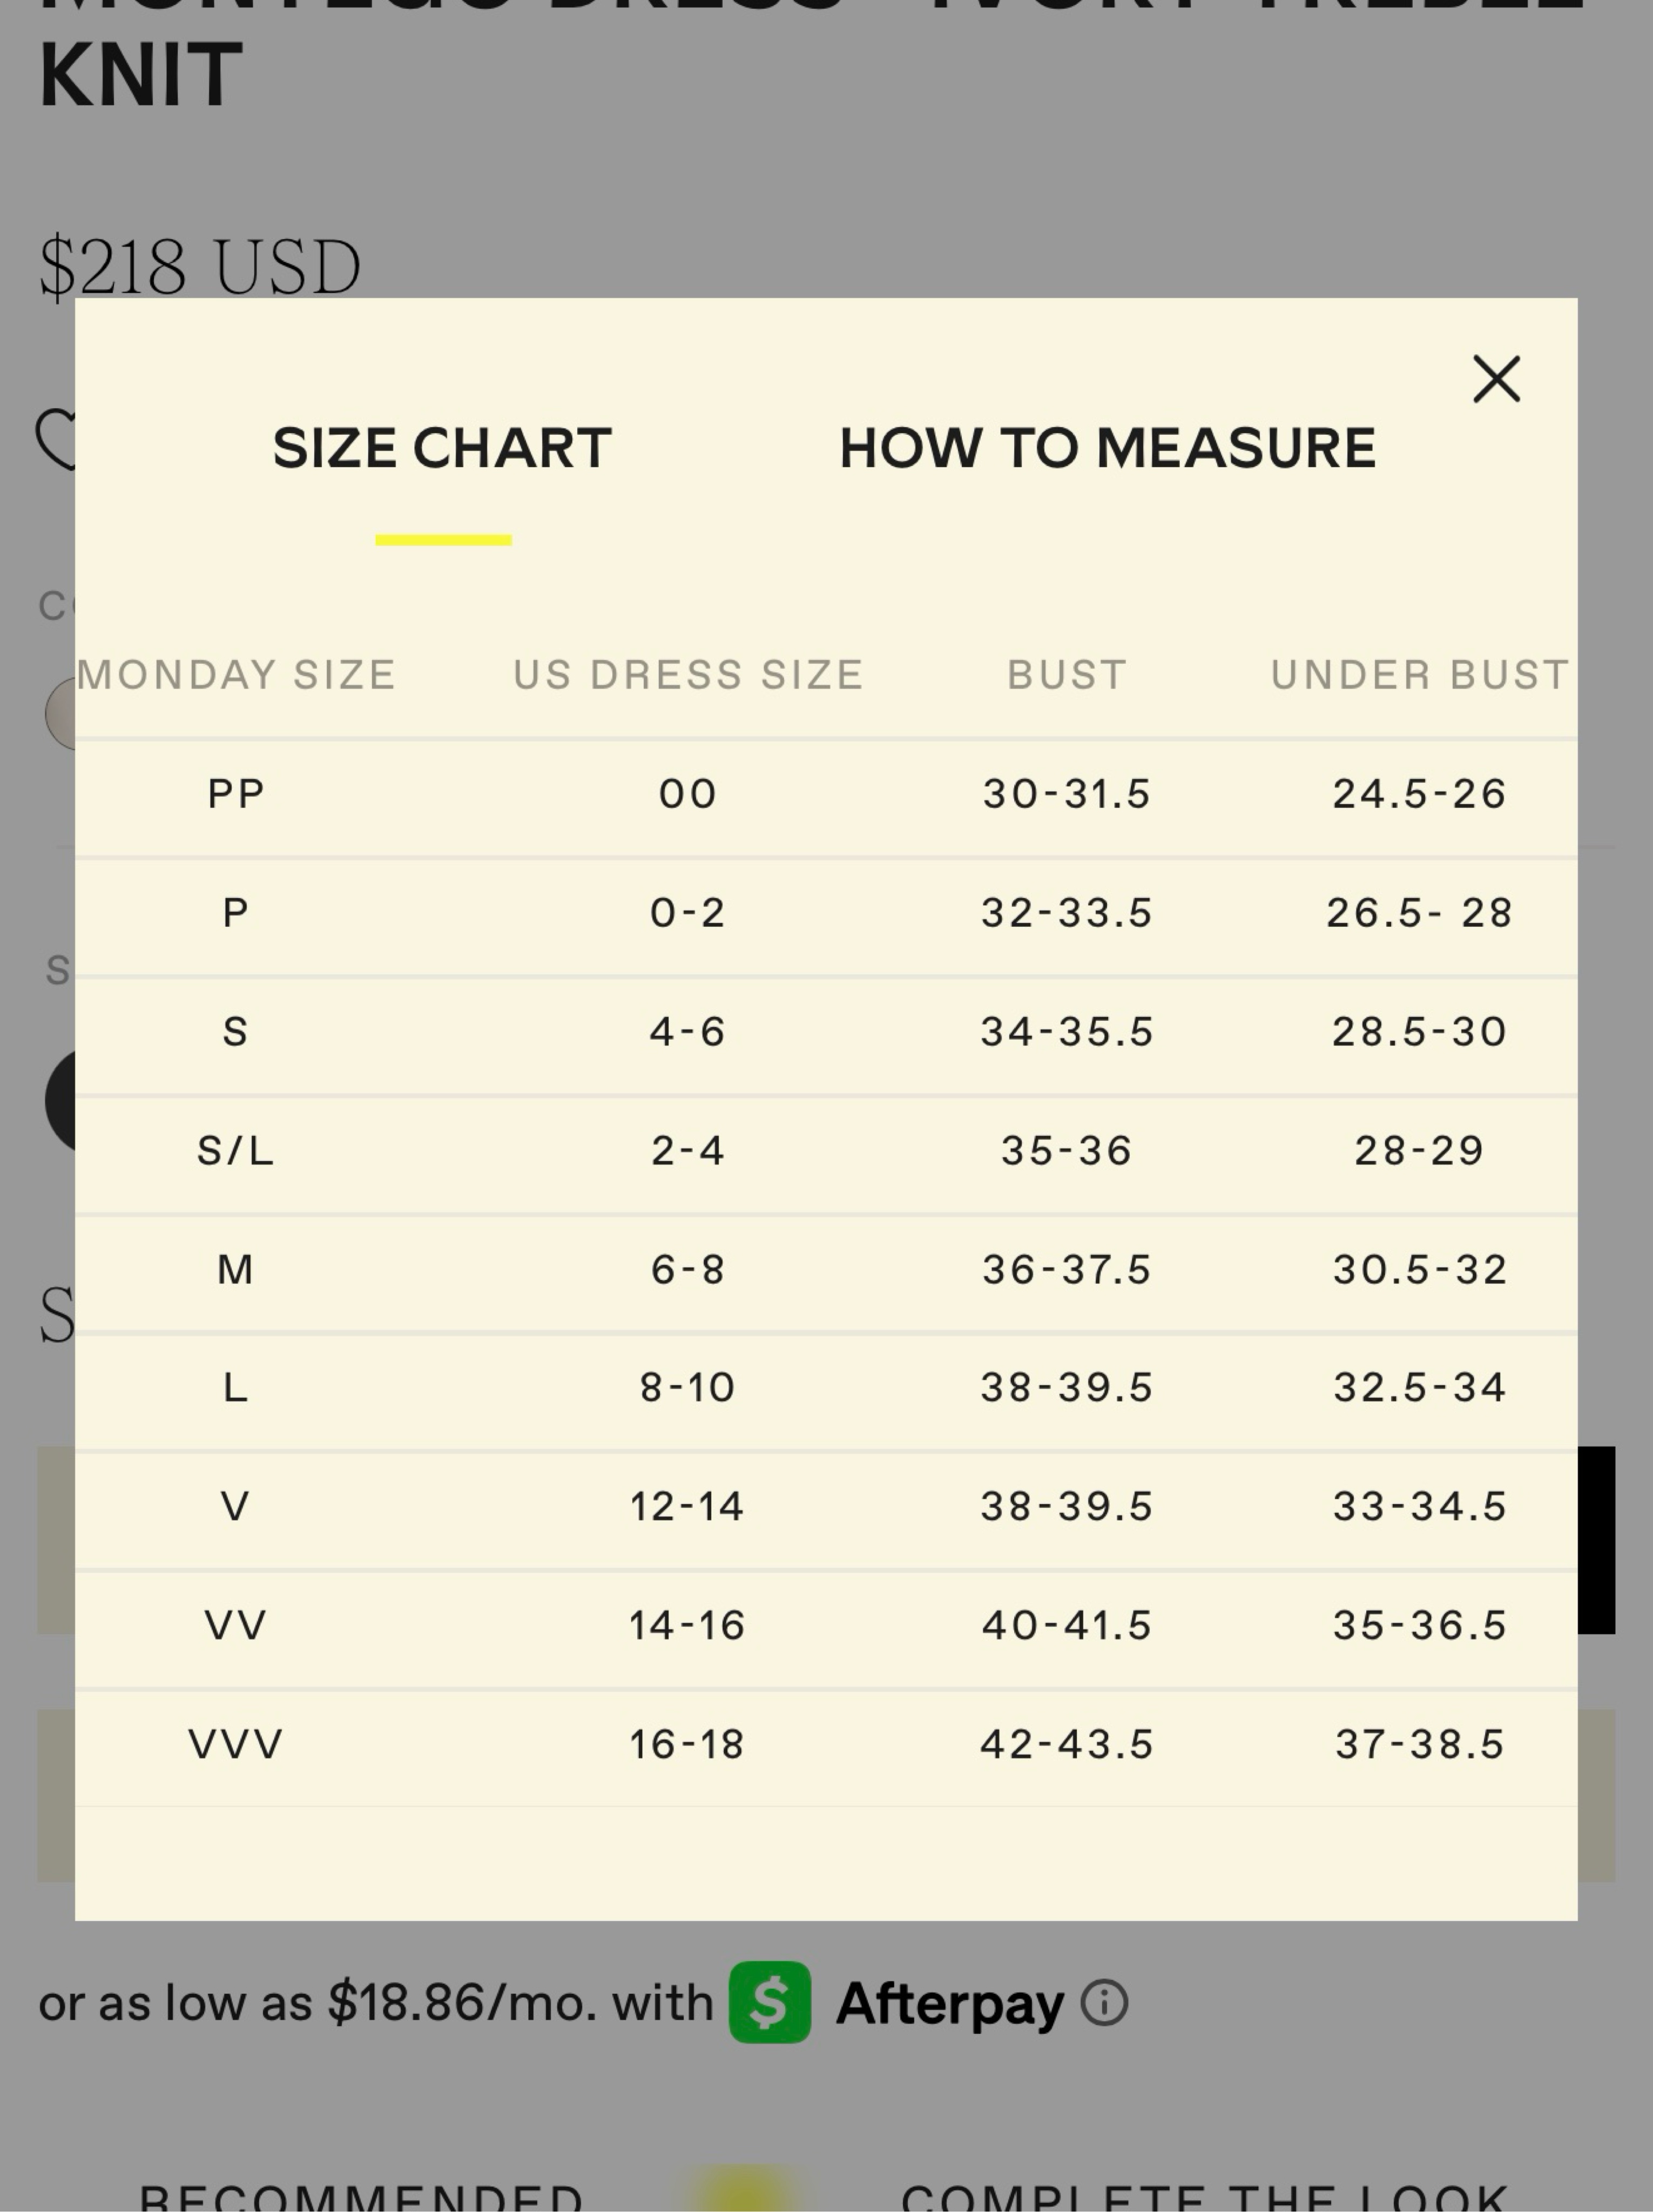Click the Bust column header
This screenshot has height=2212, width=1653.
pyautogui.click(x=1067, y=675)
